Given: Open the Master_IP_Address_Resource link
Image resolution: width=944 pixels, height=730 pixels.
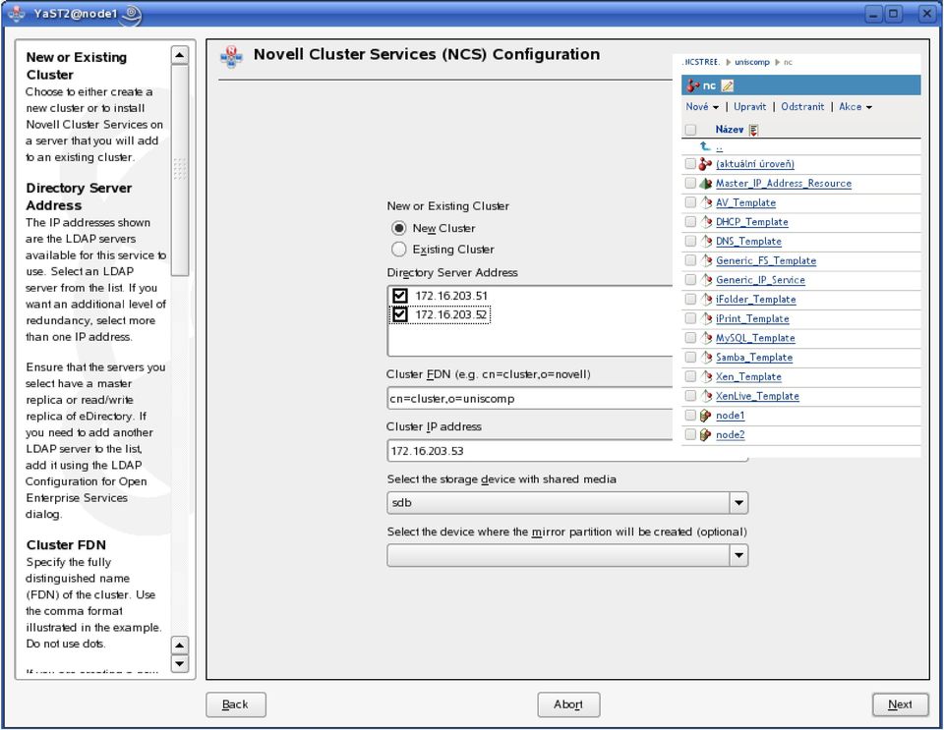Looking at the screenshot, I should pyautogui.click(x=784, y=184).
